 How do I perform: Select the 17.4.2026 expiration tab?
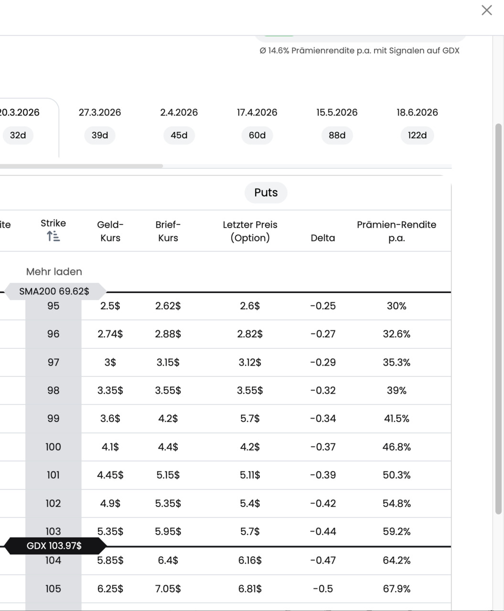click(257, 124)
